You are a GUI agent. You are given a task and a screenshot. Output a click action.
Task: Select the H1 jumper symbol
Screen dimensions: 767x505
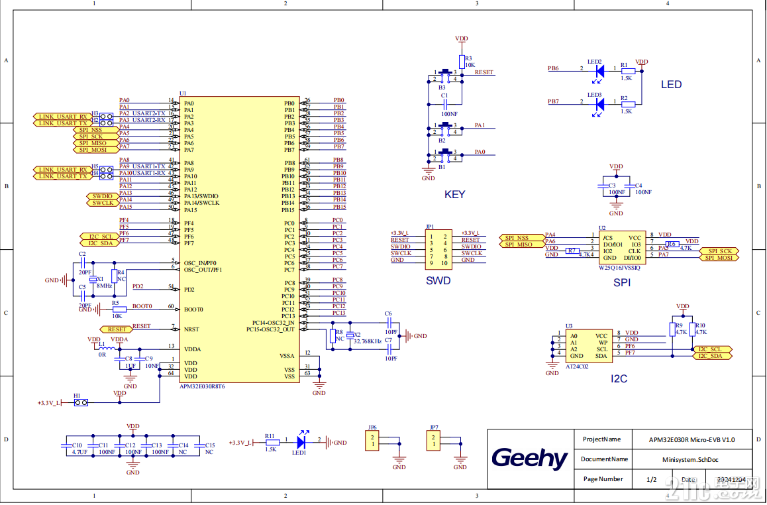[x=81, y=403]
